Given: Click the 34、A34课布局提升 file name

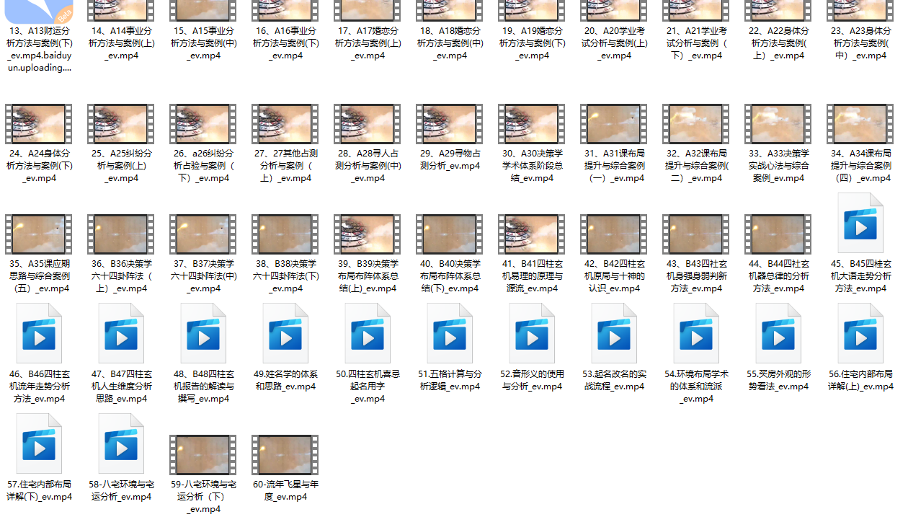Looking at the screenshot, I should point(860,166).
